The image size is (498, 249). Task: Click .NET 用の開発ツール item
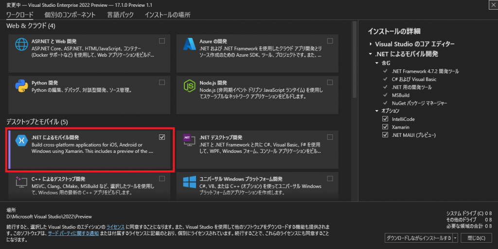411,87
